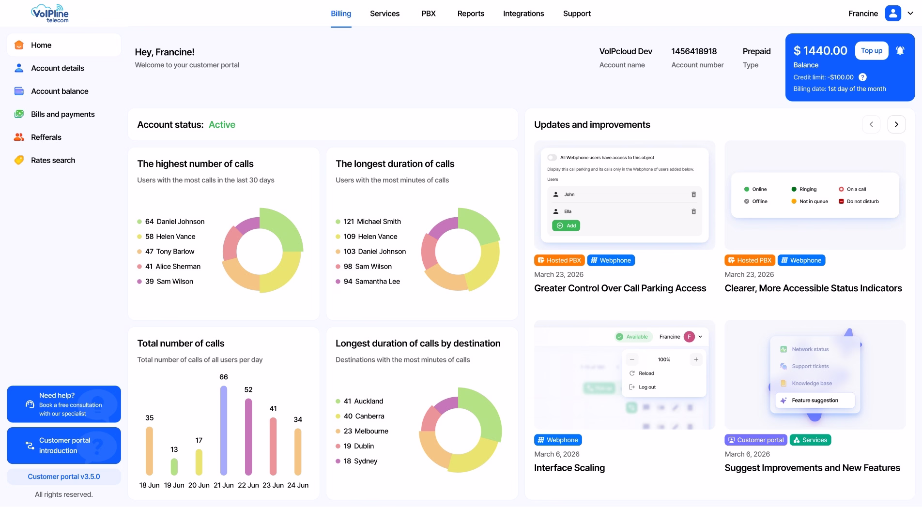Click Webphone tag under Interface Scaling
922x507 pixels.
[558, 440]
